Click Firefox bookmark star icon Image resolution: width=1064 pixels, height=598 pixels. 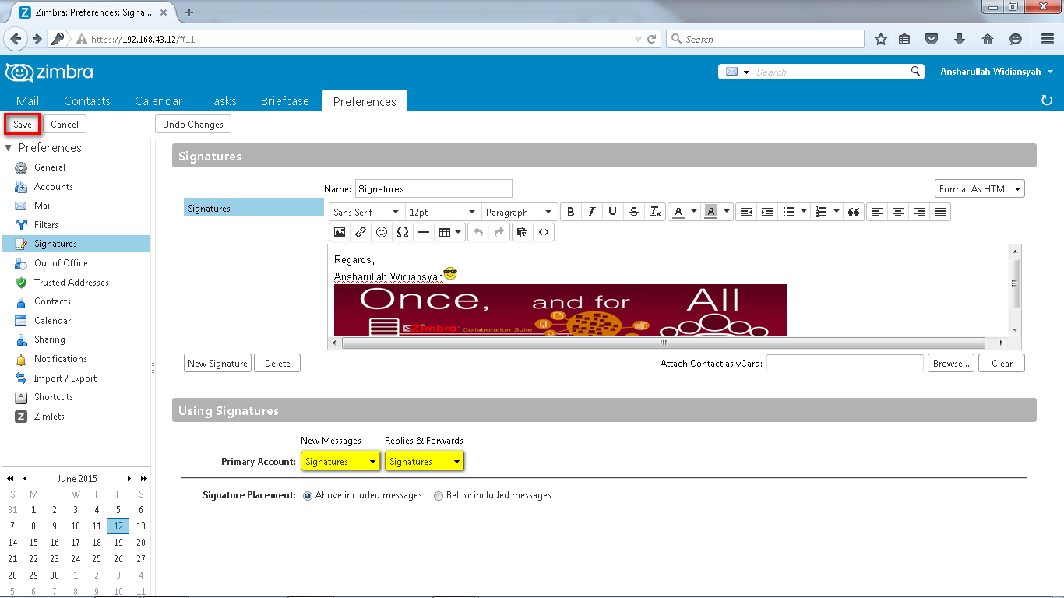[x=881, y=39]
